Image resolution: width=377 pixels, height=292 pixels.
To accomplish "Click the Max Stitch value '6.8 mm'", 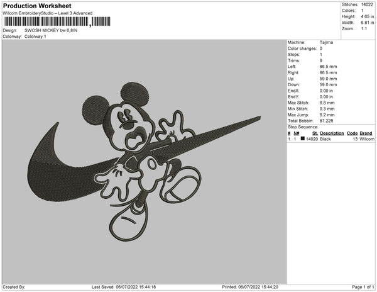I will (x=327, y=103).
